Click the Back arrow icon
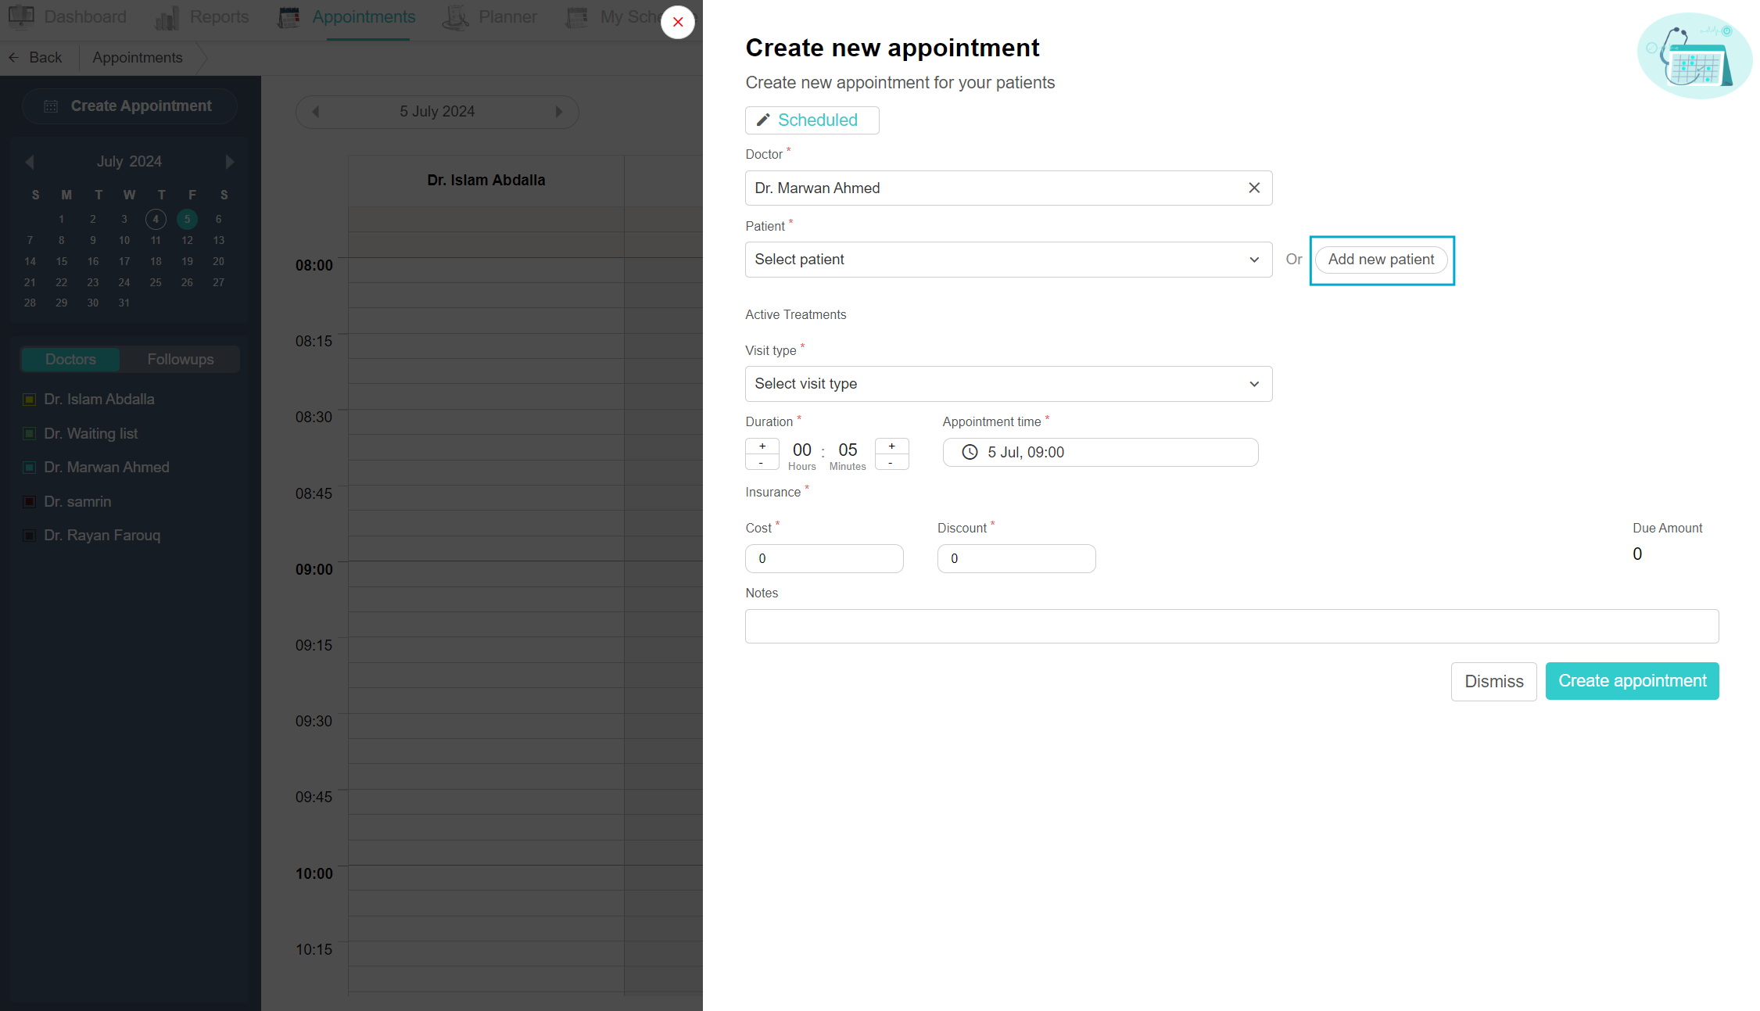1760x1011 pixels. pyautogui.click(x=14, y=57)
